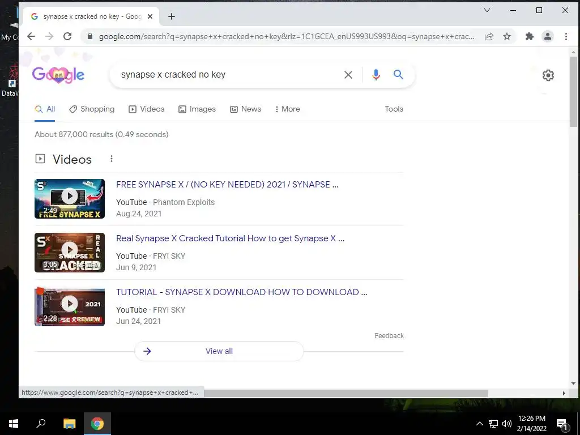Open volume control tray icon
Screen dimensions: 580x435
(507, 424)
